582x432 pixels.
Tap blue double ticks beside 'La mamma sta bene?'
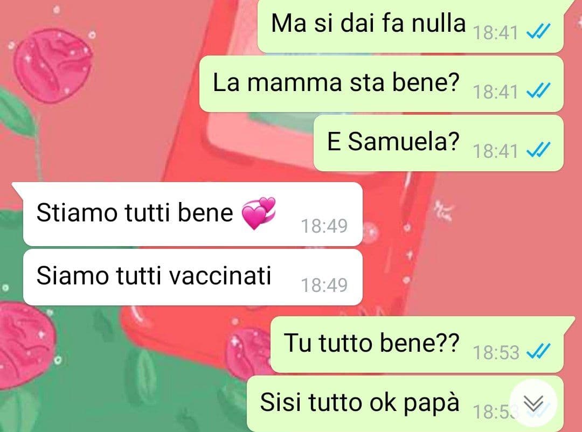click(x=538, y=90)
